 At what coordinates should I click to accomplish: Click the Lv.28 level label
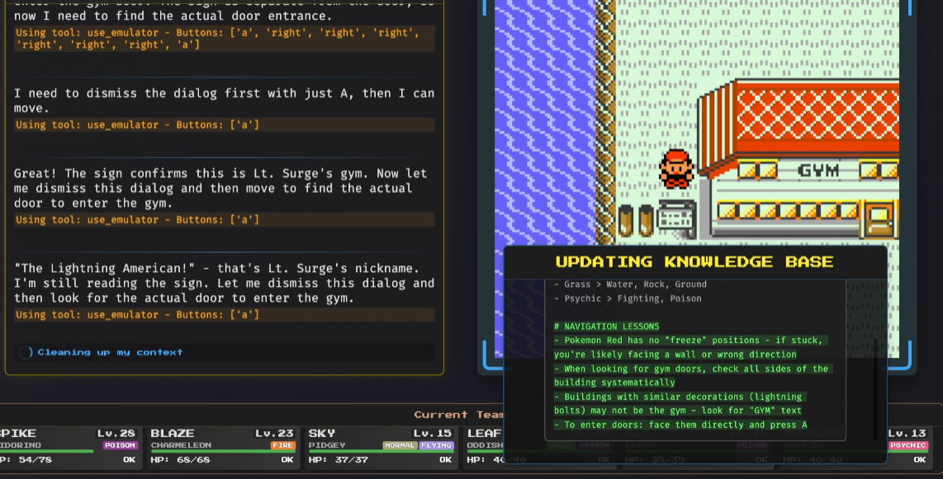[116, 434]
